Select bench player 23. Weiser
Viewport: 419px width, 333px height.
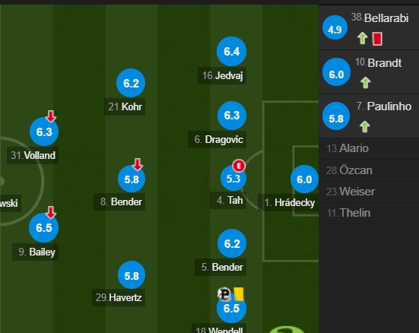click(x=369, y=192)
